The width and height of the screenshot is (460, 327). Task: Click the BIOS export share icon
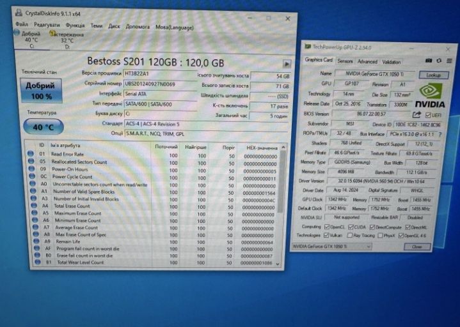click(x=416, y=115)
